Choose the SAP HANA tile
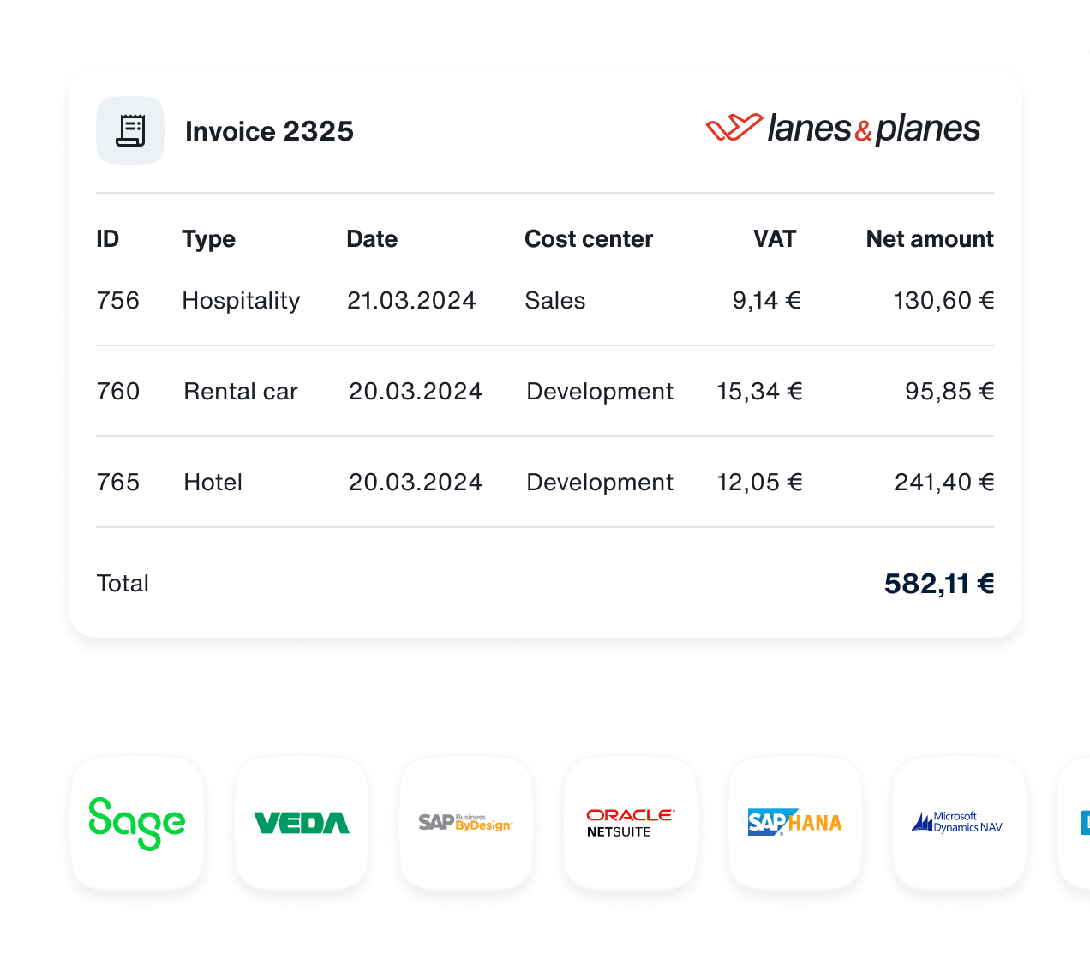This screenshot has height=960, width=1090. pos(795,824)
